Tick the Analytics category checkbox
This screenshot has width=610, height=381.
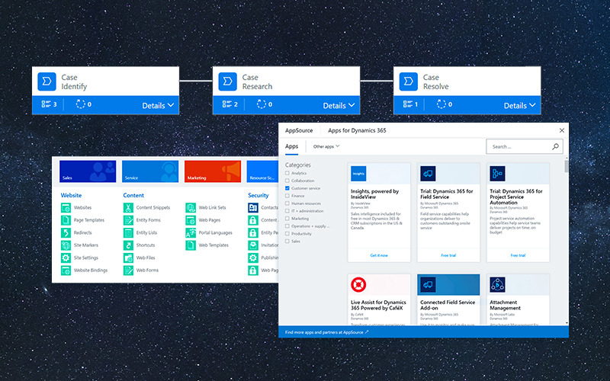(x=287, y=173)
